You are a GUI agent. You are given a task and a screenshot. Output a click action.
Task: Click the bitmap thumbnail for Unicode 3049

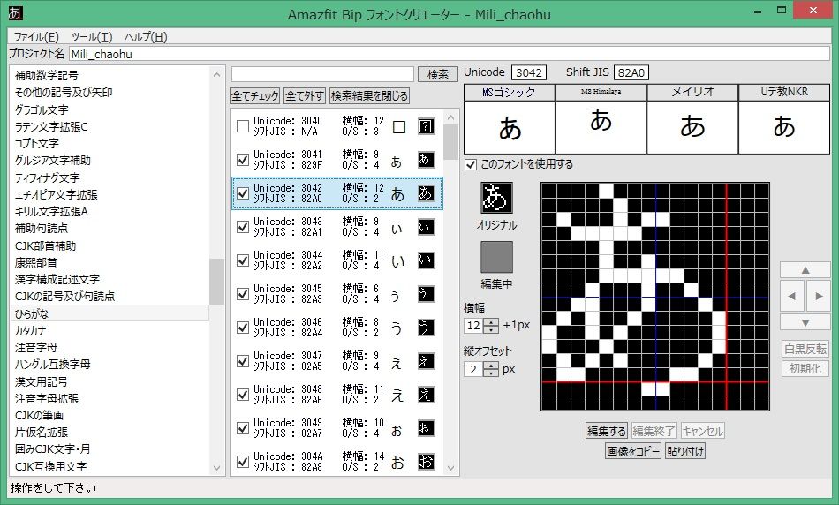(x=426, y=428)
